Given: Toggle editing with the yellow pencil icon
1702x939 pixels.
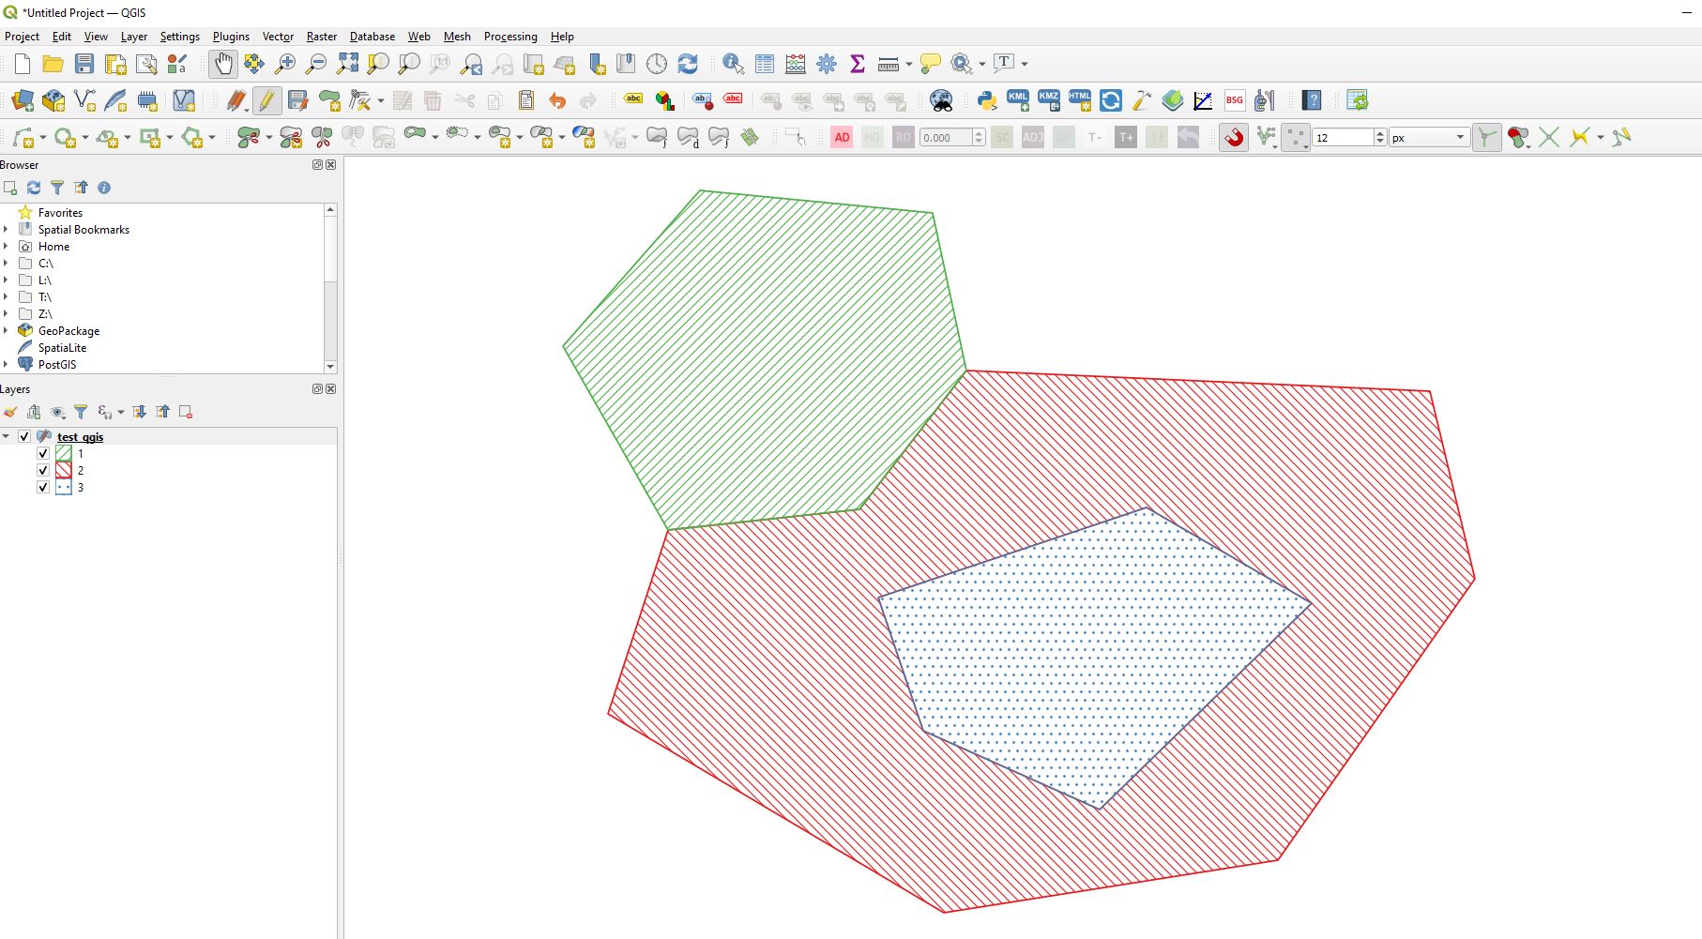Looking at the screenshot, I should tap(266, 100).
